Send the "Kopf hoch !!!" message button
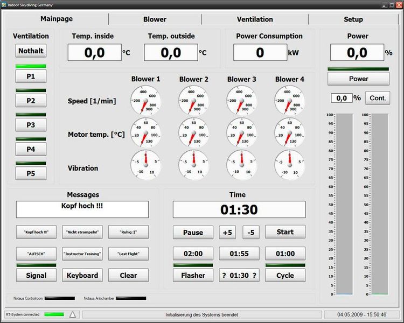This screenshot has height=323, width=404. tap(36, 232)
